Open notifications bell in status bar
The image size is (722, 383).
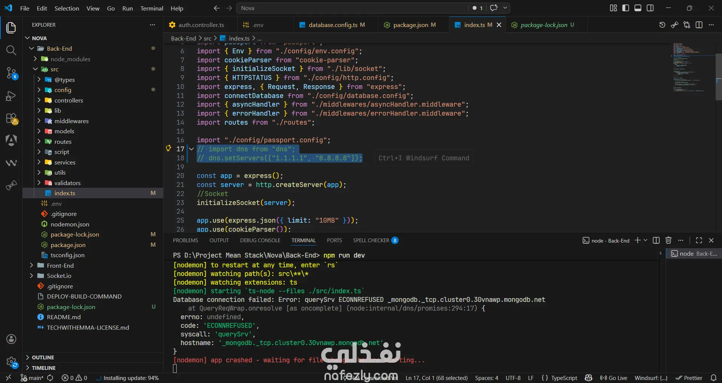(x=713, y=378)
